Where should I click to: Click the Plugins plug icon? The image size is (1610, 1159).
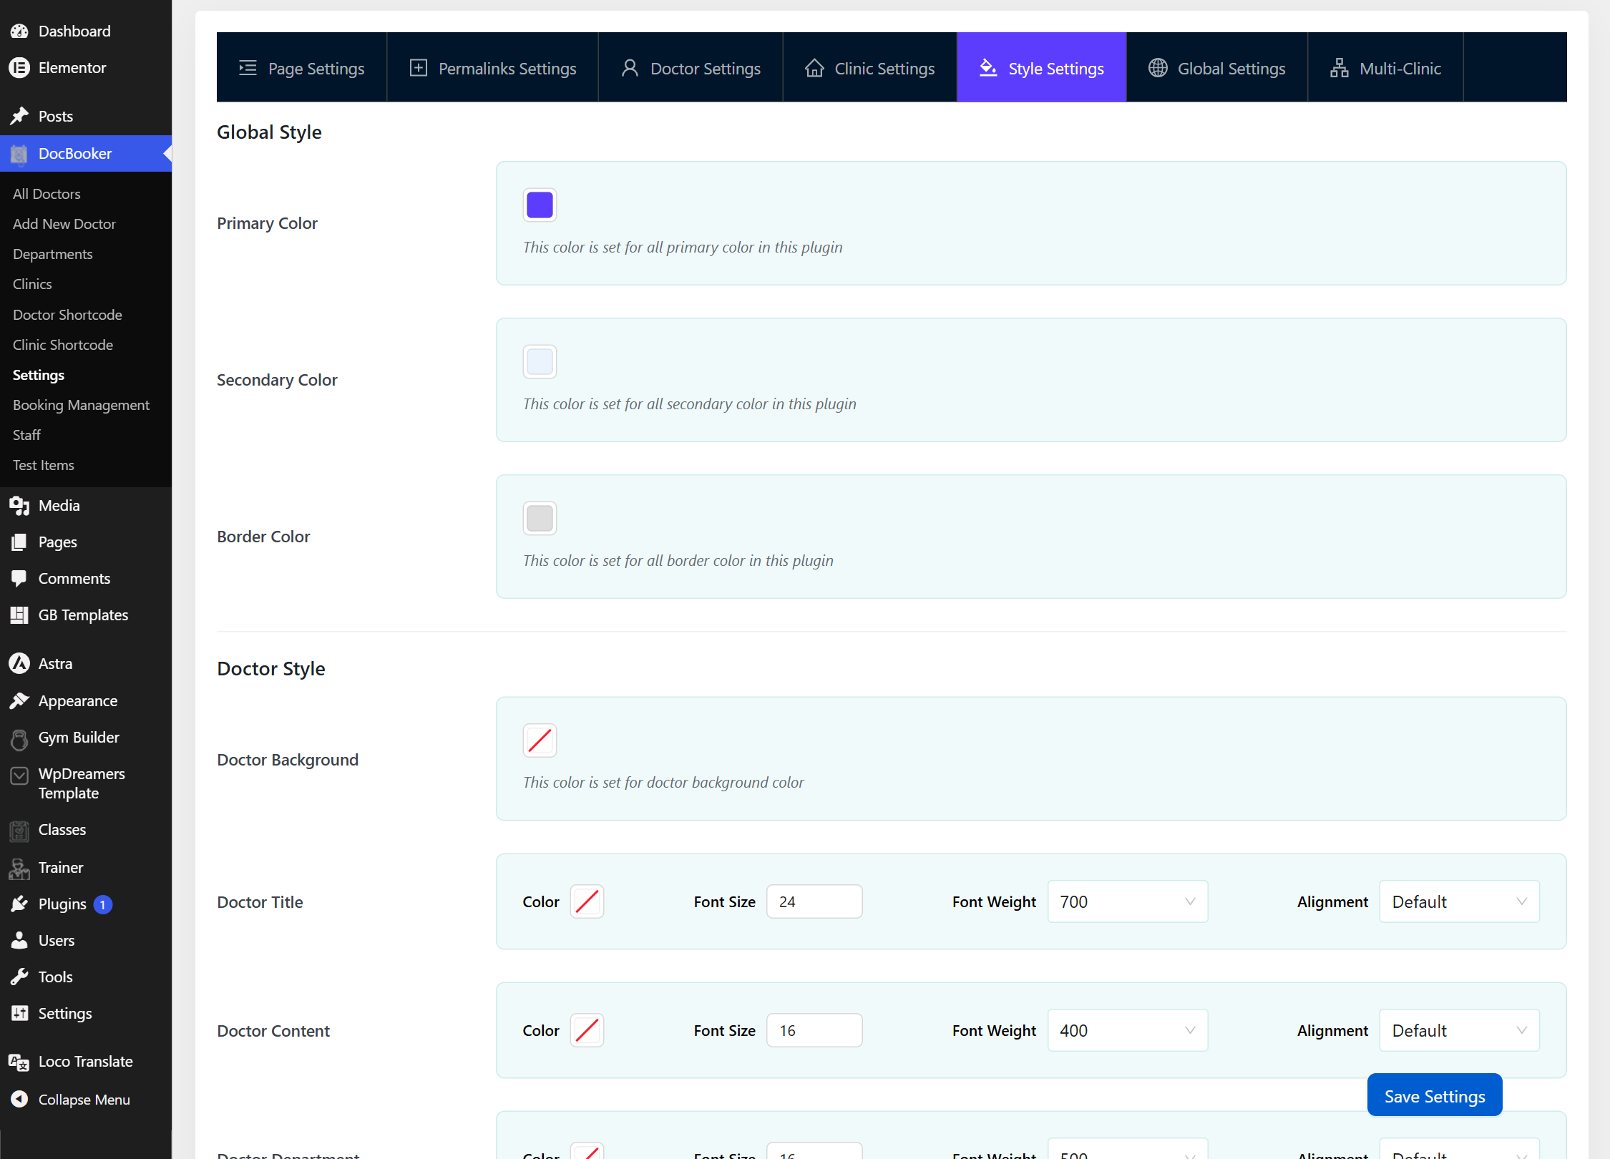click(x=19, y=904)
